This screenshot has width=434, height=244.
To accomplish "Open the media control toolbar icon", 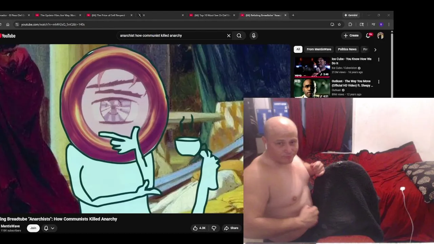I will 373,24.
